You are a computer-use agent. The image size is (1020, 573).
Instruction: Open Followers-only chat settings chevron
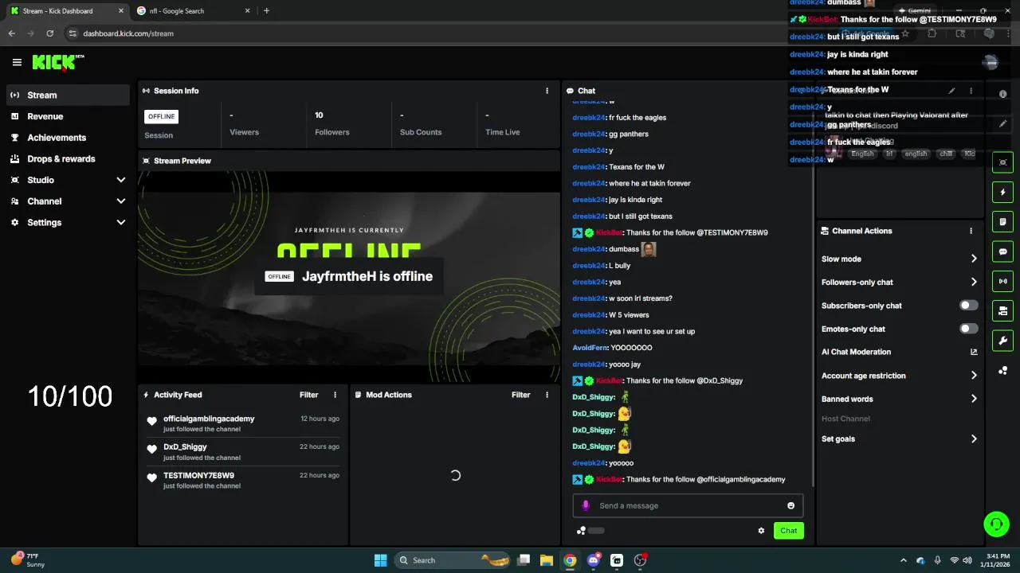coord(974,282)
